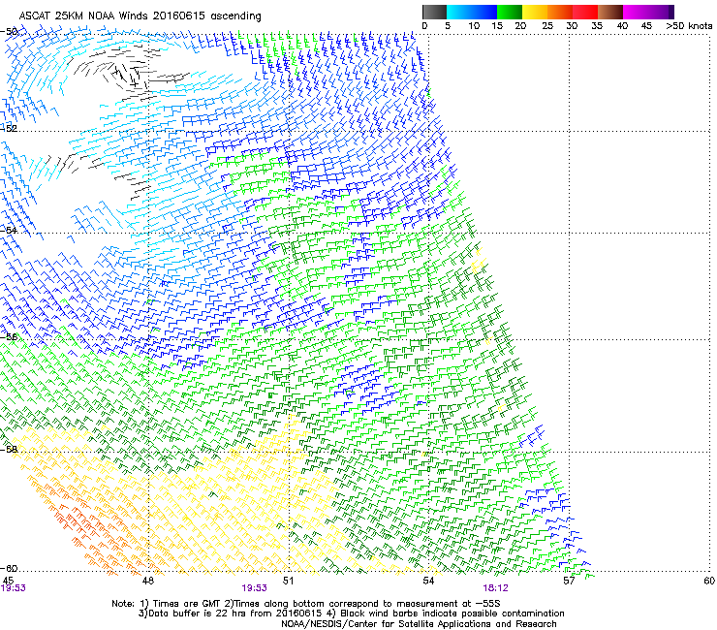Viewport: 717px width, 630px height.
Task: Click the '20' label under the color legend
Action: click(x=520, y=26)
